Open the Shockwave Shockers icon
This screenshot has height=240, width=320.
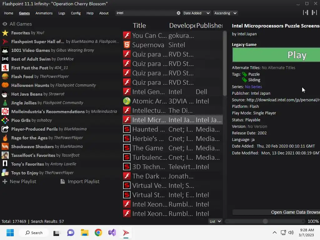5,147
